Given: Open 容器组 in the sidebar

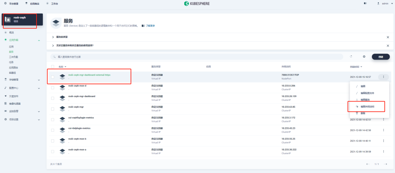Looking at the screenshot, I should point(12,73).
